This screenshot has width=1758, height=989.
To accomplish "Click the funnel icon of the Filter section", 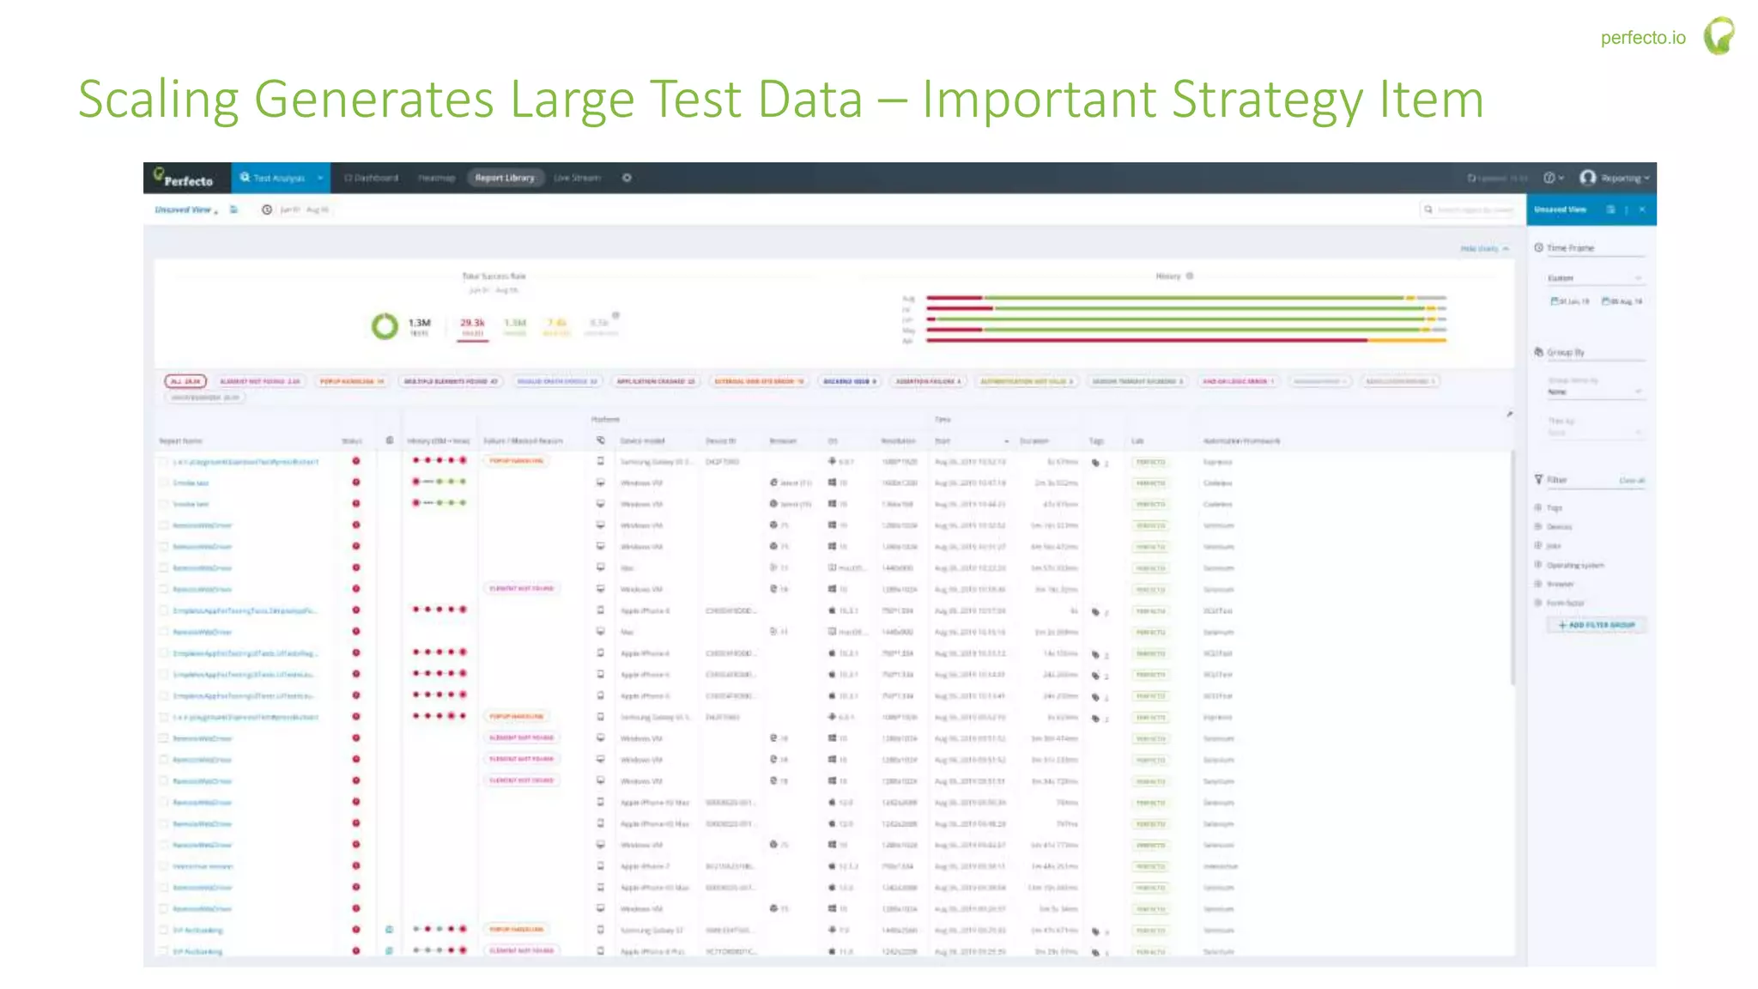I will [x=1538, y=479].
